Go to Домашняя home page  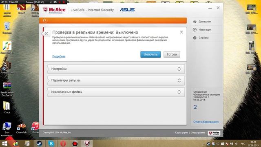[205, 22]
